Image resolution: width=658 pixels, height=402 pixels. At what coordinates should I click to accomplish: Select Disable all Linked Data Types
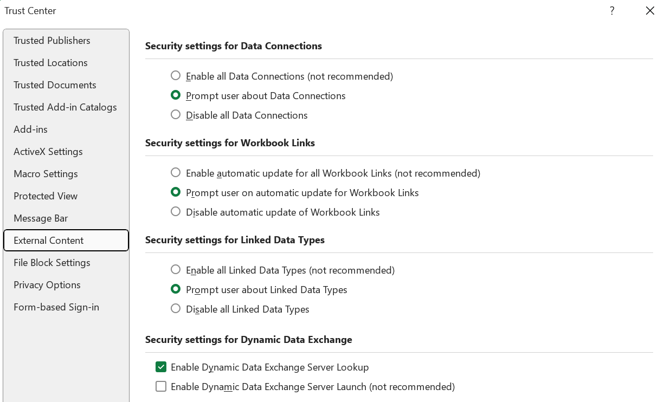176,309
